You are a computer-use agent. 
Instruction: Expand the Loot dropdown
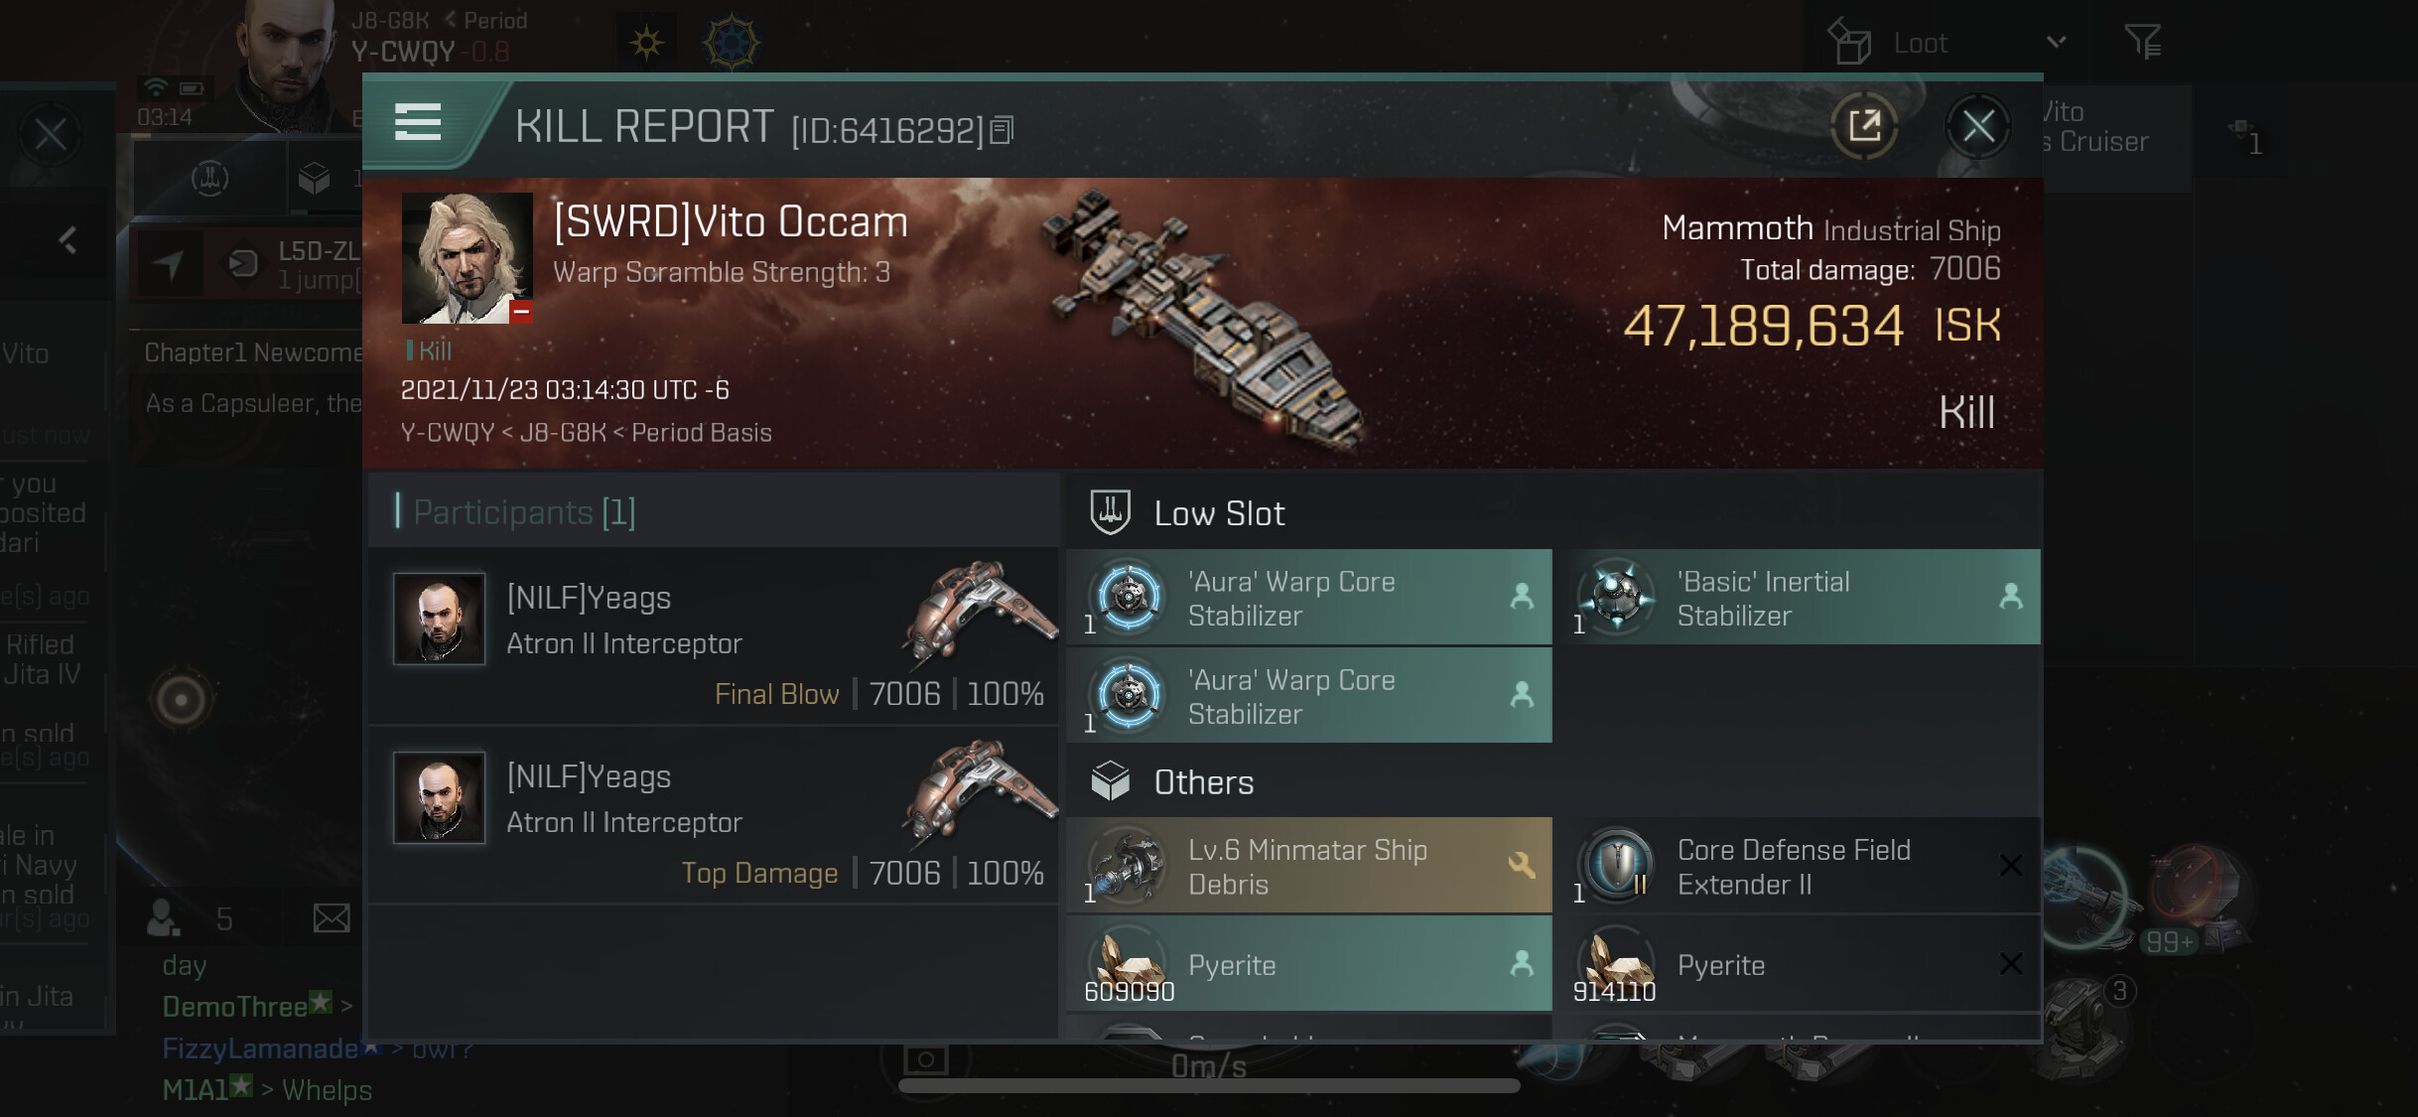[x=2055, y=42]
